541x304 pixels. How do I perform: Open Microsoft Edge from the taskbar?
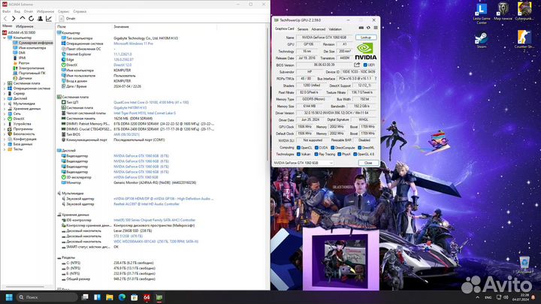coord(122,297)
